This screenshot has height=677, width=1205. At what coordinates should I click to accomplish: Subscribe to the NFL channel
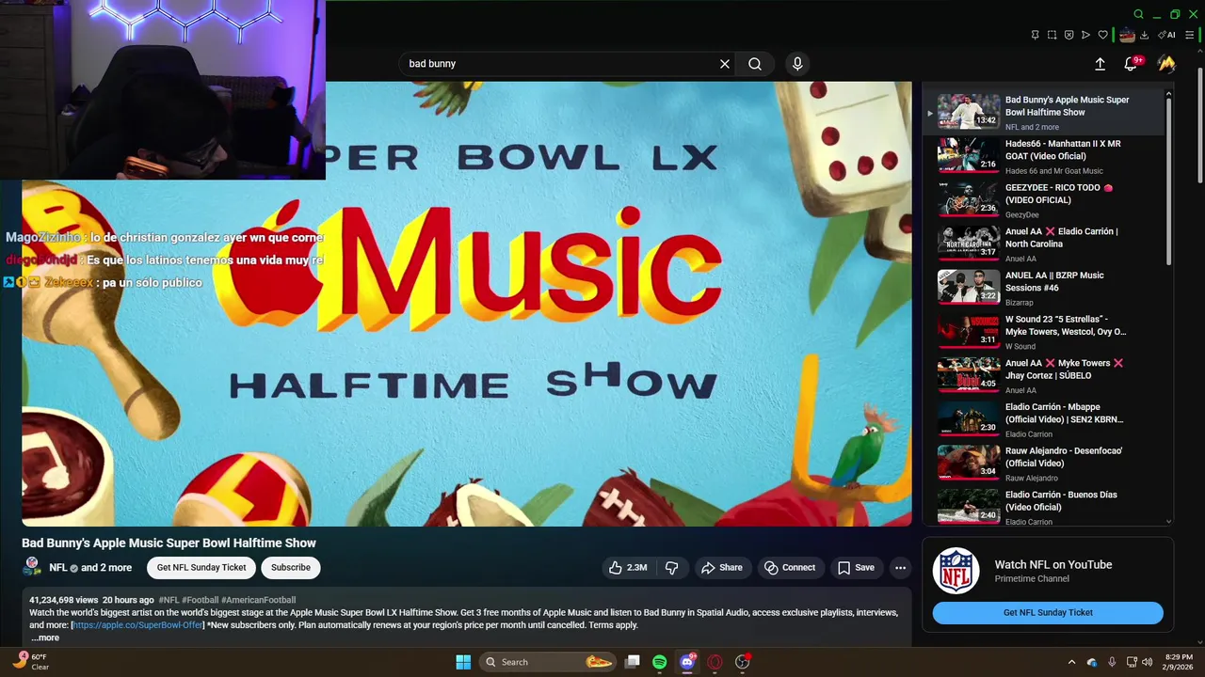pyautogui.click(x=291, y=567)
